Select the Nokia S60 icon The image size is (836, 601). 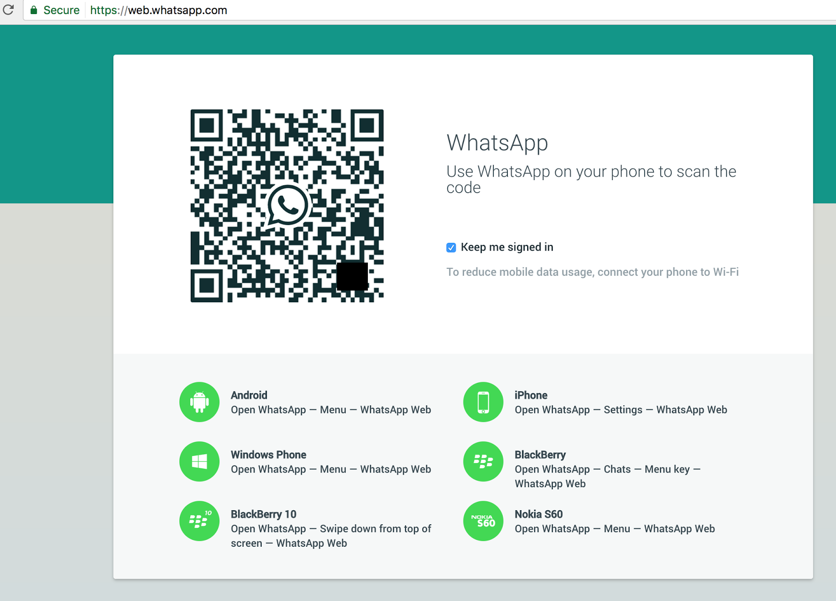[x=483, y=521]
